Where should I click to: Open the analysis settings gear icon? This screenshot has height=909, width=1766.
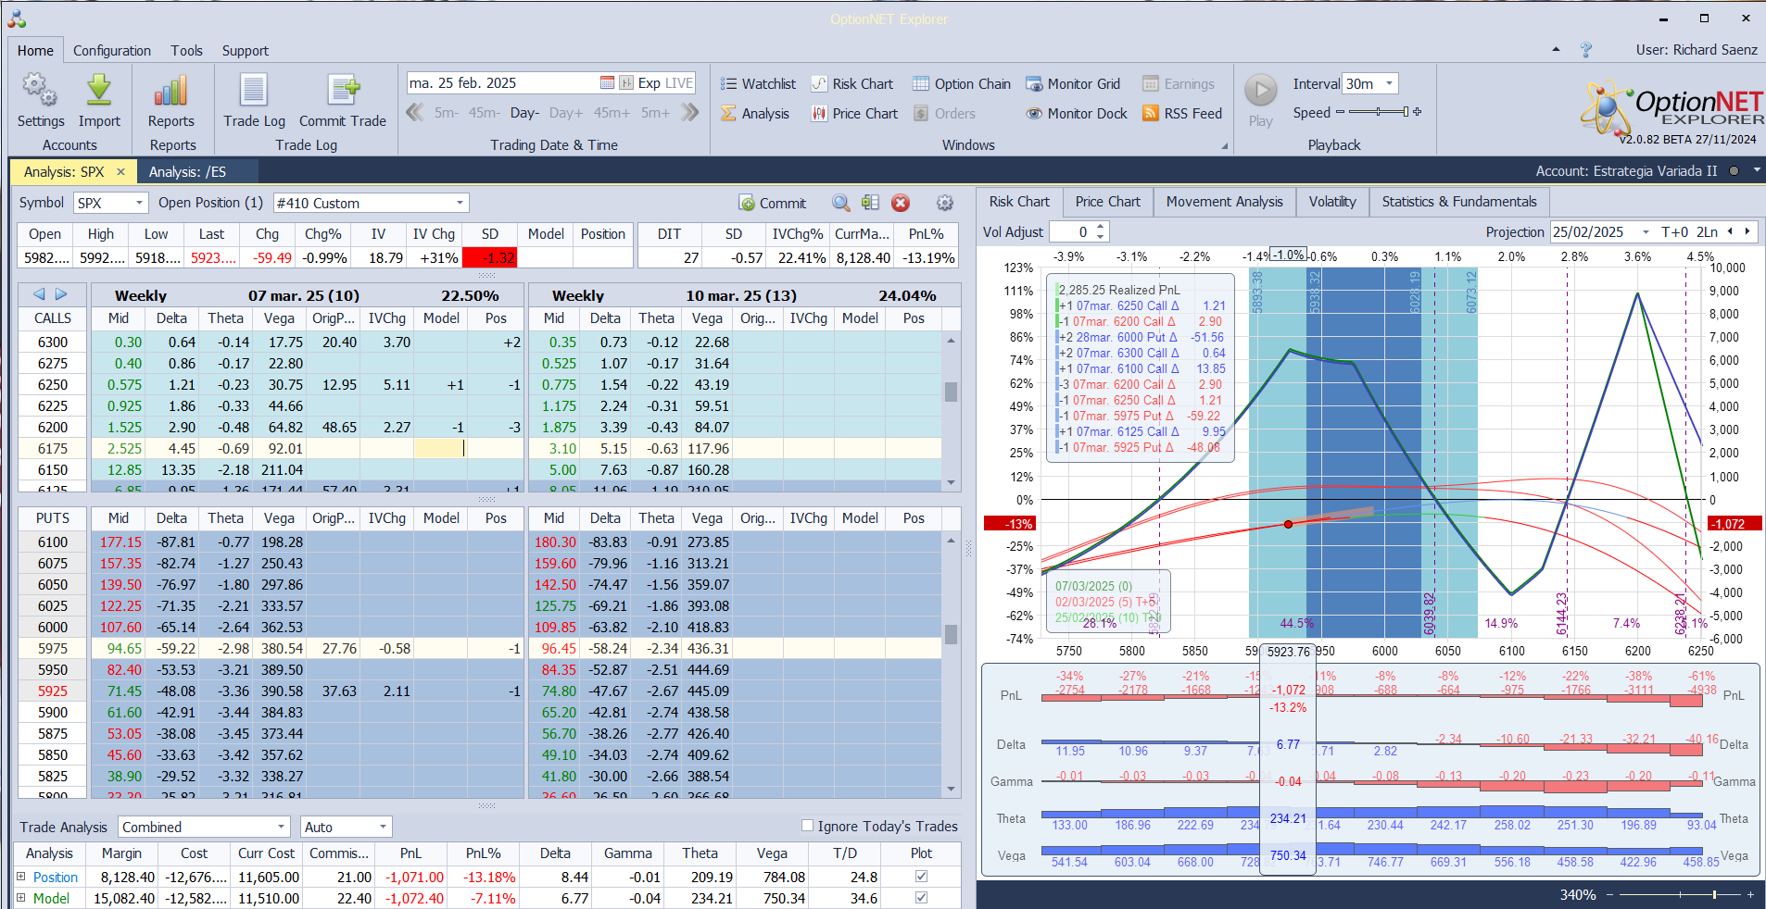pos(945,203)
